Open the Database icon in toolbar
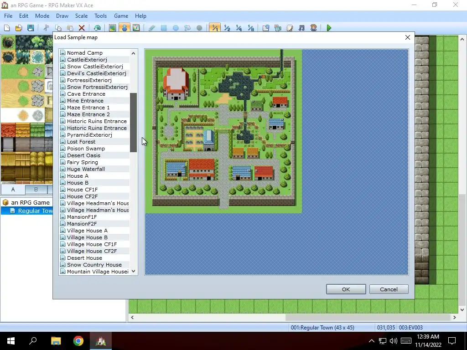 [x=266, y=28]
